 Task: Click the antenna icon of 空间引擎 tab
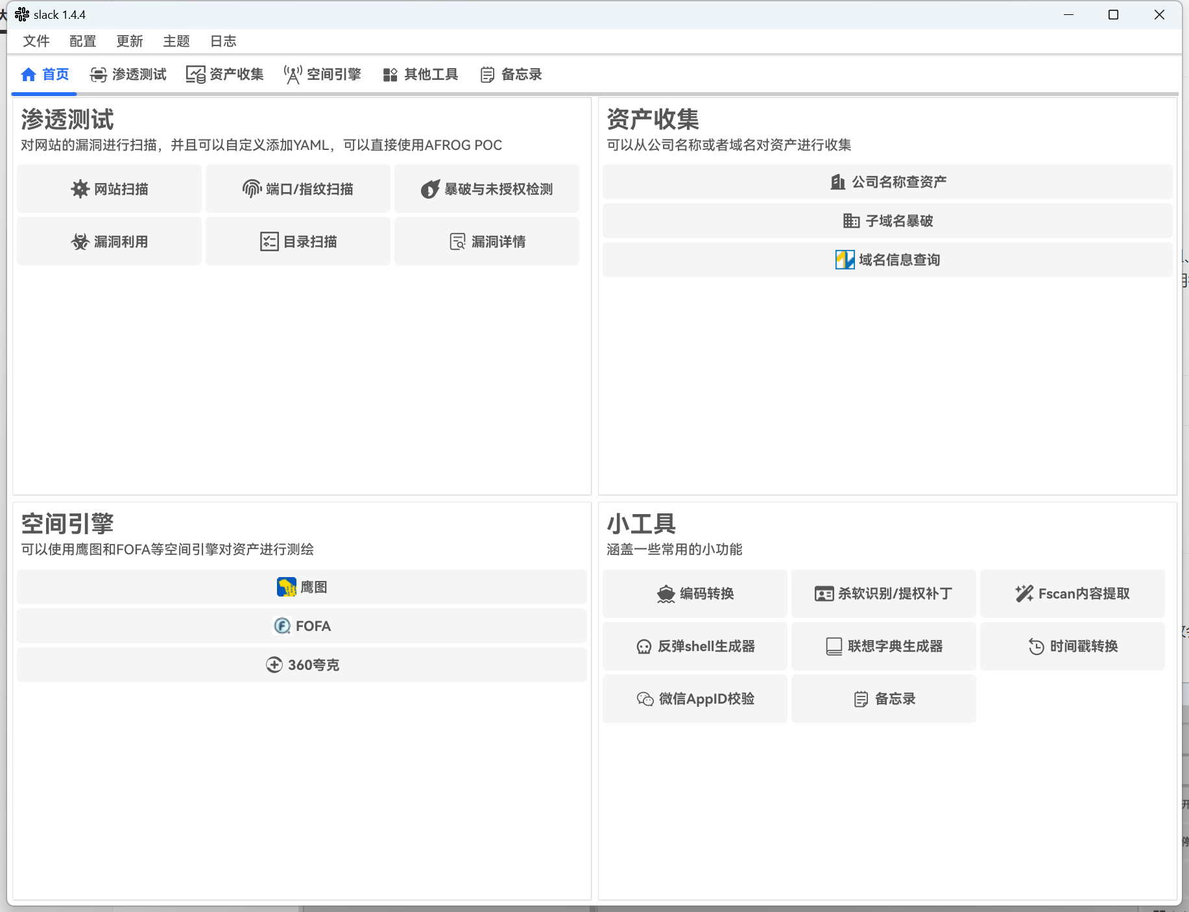tap(293, 75)
